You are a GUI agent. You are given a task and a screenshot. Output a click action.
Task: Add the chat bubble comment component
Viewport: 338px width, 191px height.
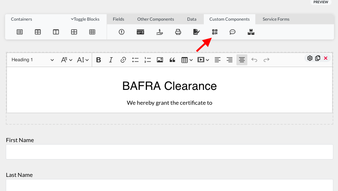(x=232, y=32)
